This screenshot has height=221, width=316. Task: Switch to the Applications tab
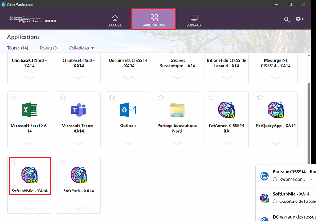click(154, 19)
